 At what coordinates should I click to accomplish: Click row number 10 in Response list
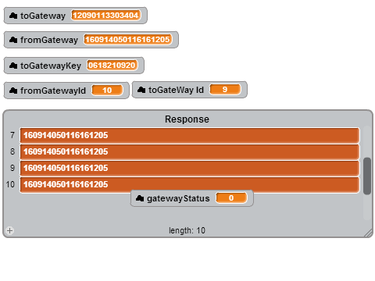coord(10,184)
